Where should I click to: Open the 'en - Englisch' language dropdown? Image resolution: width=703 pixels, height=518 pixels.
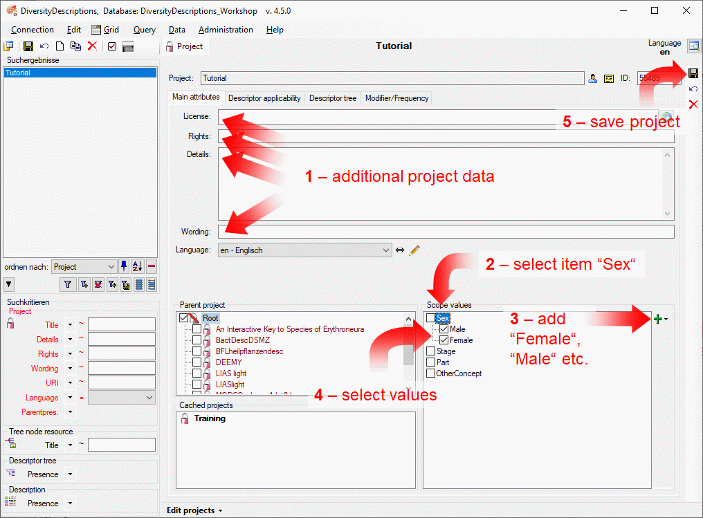point(385,250)
